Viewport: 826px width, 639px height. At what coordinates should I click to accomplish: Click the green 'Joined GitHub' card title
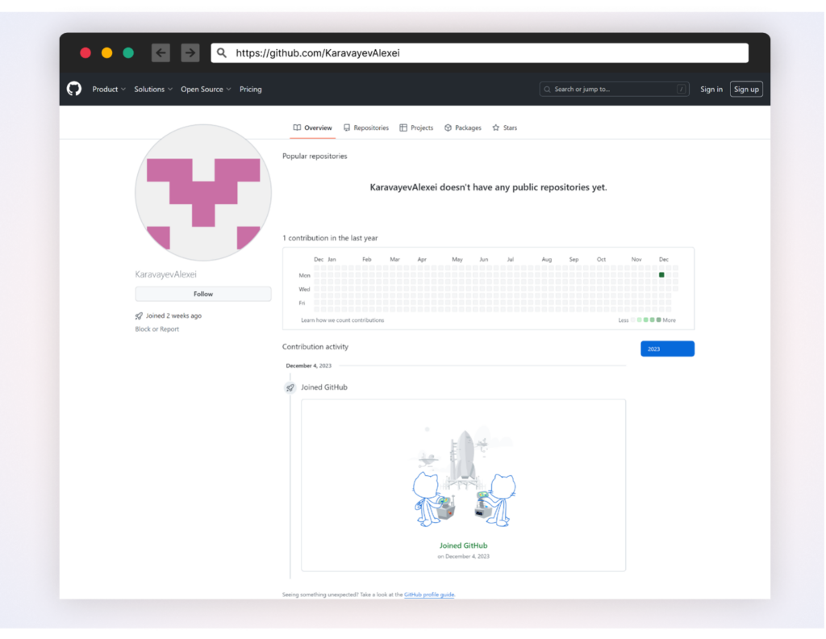click(464, 545)
